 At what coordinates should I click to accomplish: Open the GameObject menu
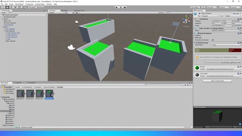(19, 4)
